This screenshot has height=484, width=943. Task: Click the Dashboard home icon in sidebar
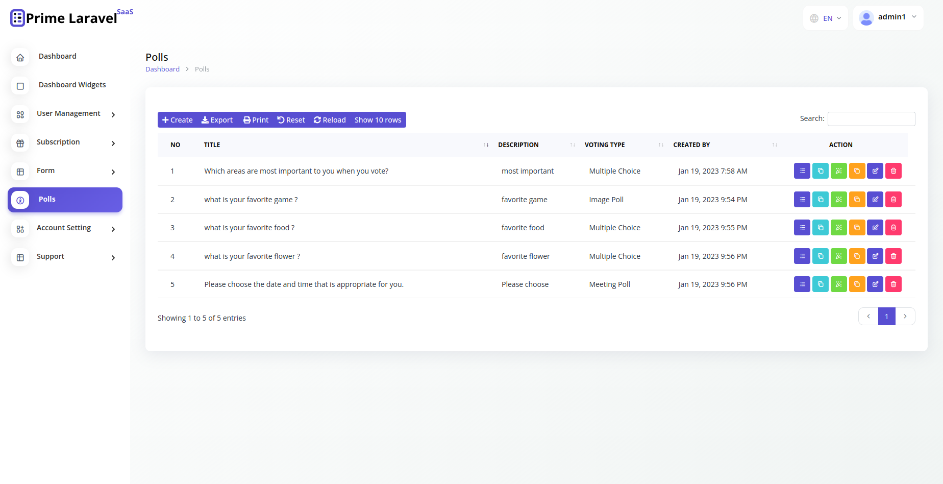click(x=20, y=57)
